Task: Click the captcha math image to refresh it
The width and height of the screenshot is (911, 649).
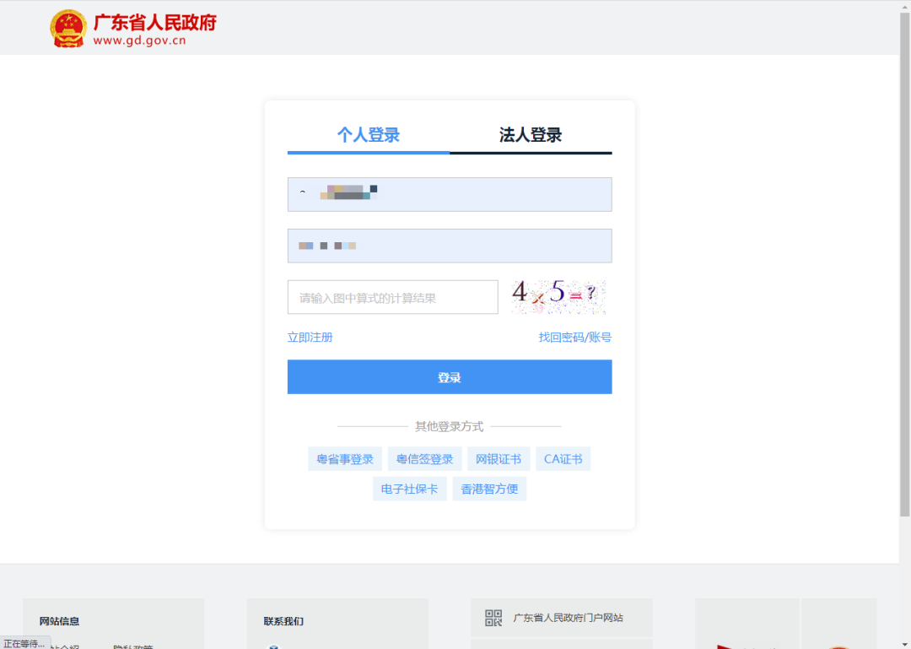Action: pyautogui.click(x=558, y=296)
